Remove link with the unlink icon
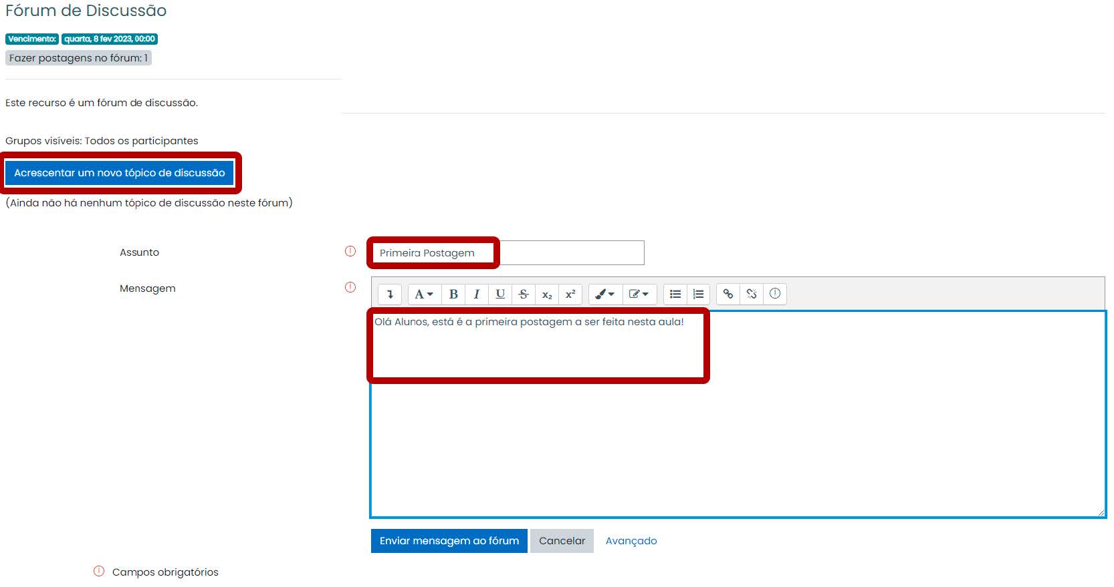The width and height of the screenshot is (1114, 587). click(752, 294)
